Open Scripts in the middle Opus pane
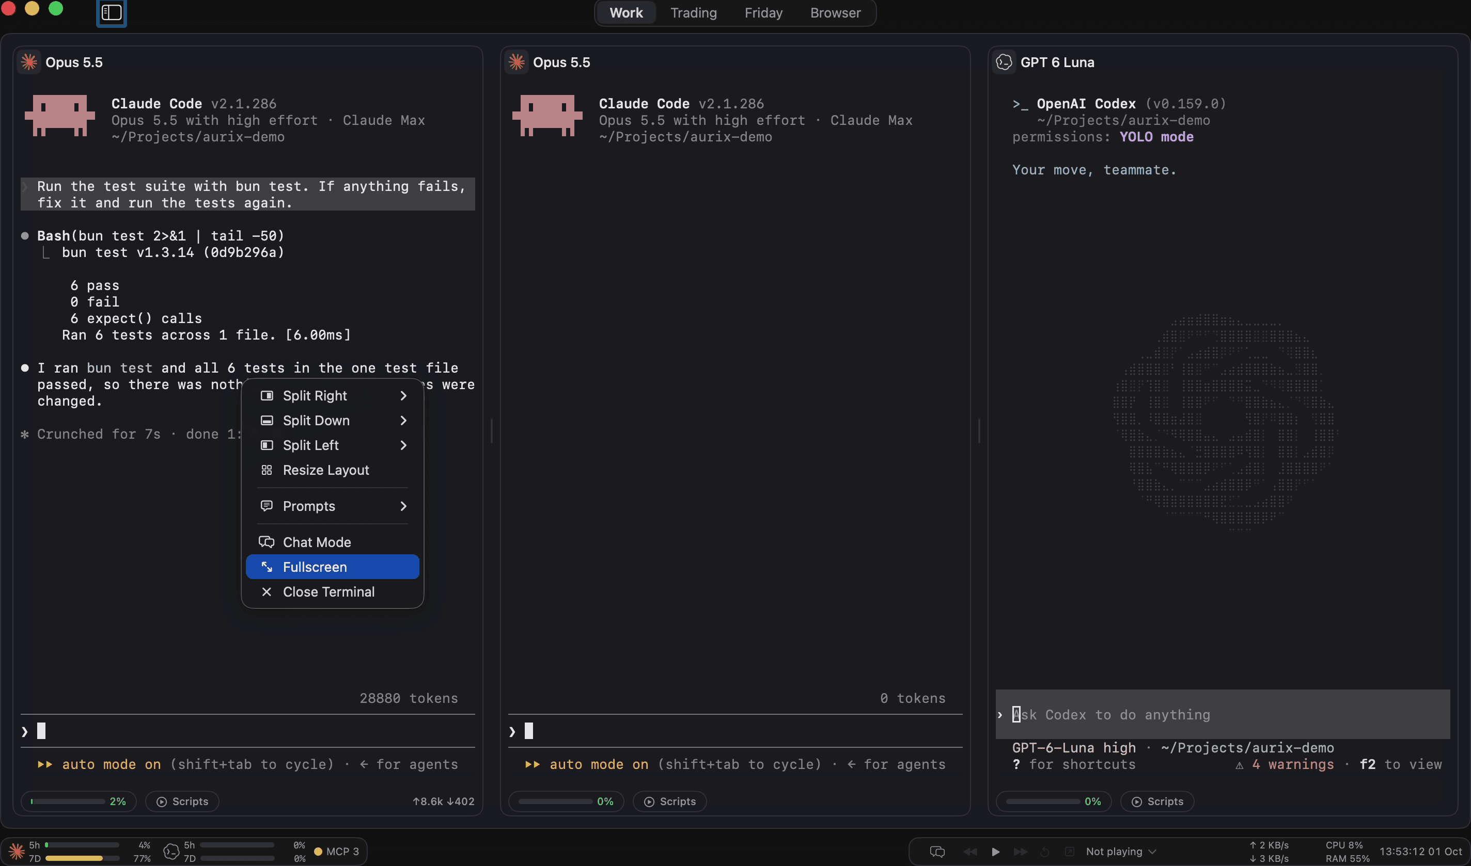Screen dimensions: 1471x866 (x=670, y=801)
